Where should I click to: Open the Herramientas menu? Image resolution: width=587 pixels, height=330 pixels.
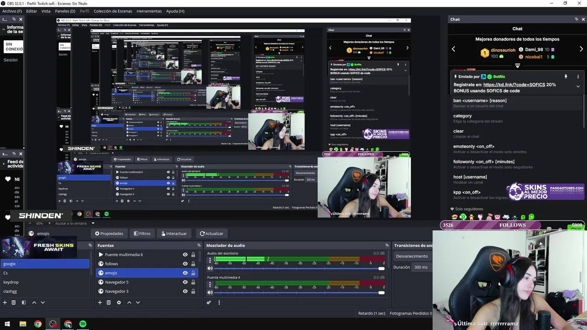click(149, 11)
